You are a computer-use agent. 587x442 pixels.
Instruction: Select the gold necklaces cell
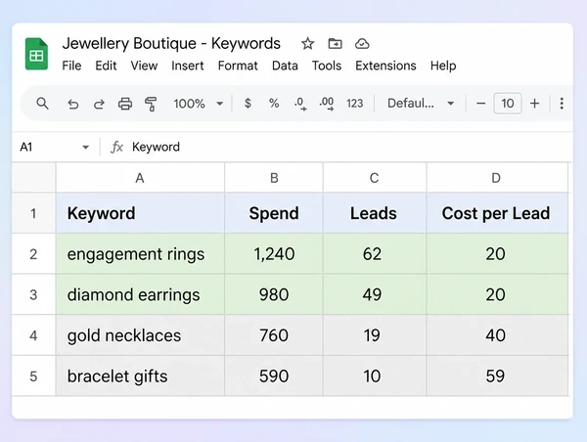[x=140, y=335]
